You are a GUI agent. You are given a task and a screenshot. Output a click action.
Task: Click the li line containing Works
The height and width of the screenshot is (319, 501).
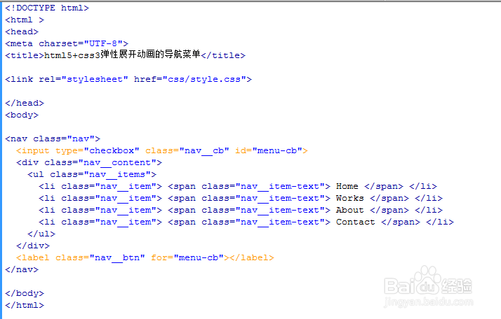click(x=241, y=198)
